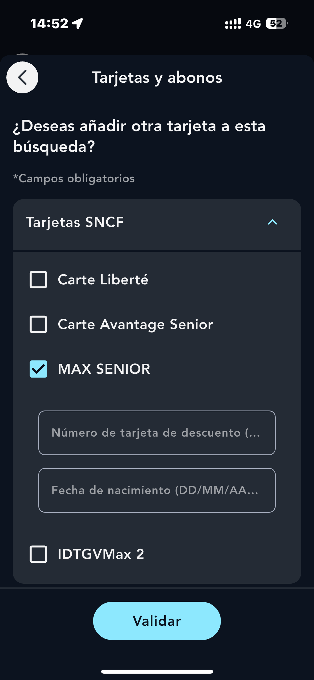Focus the Número de tarjeta de descuento field

click(157, 433)
